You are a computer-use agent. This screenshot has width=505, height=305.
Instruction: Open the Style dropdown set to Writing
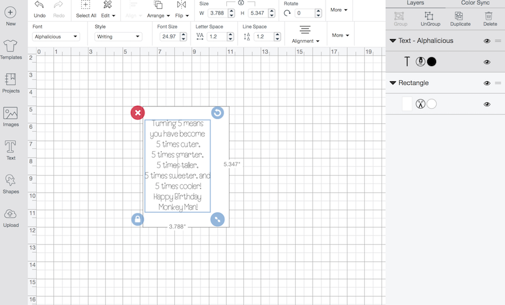click(118, 37)
